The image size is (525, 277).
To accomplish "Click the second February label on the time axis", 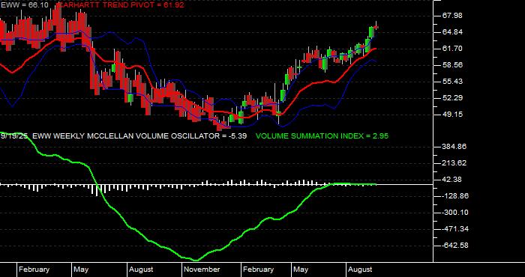I will pos(258,270).
